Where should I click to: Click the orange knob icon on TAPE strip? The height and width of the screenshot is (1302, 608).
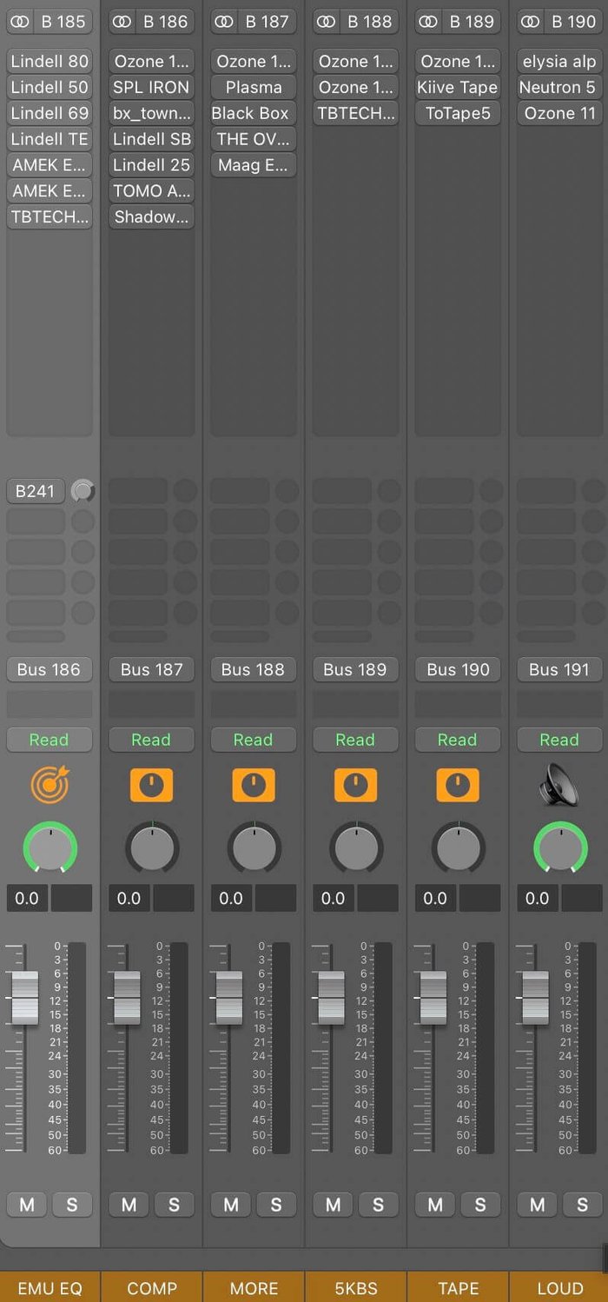(458, 785)
